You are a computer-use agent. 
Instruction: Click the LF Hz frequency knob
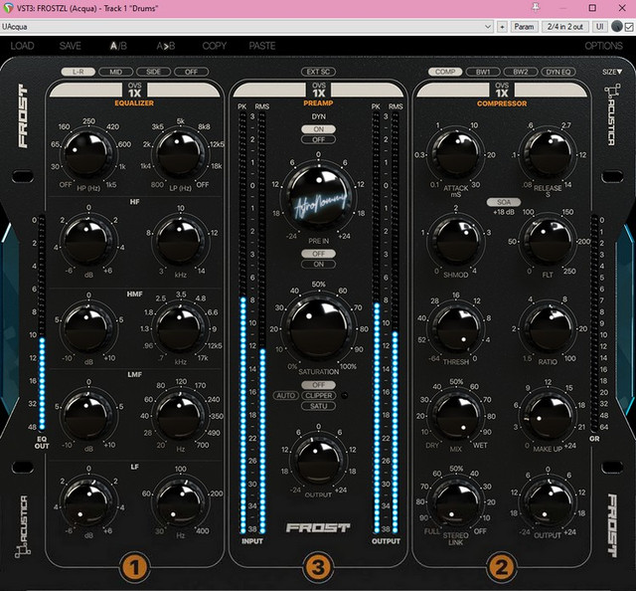pyautogui.click(x=180, y=502)
